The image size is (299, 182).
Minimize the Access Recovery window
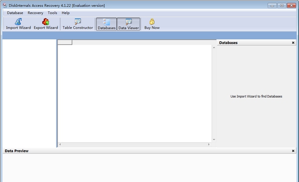pyautogui.click(x=272, y=5)
